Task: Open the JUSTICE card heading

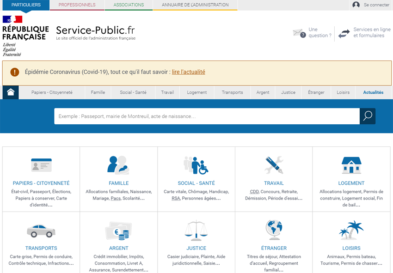Action: (x=196, y=248)
